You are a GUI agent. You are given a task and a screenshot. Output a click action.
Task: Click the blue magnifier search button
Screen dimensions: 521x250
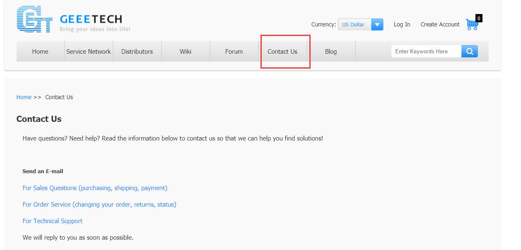pos(469,51)
